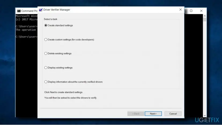Click the 'Select a task' group label

pos(51,19)
